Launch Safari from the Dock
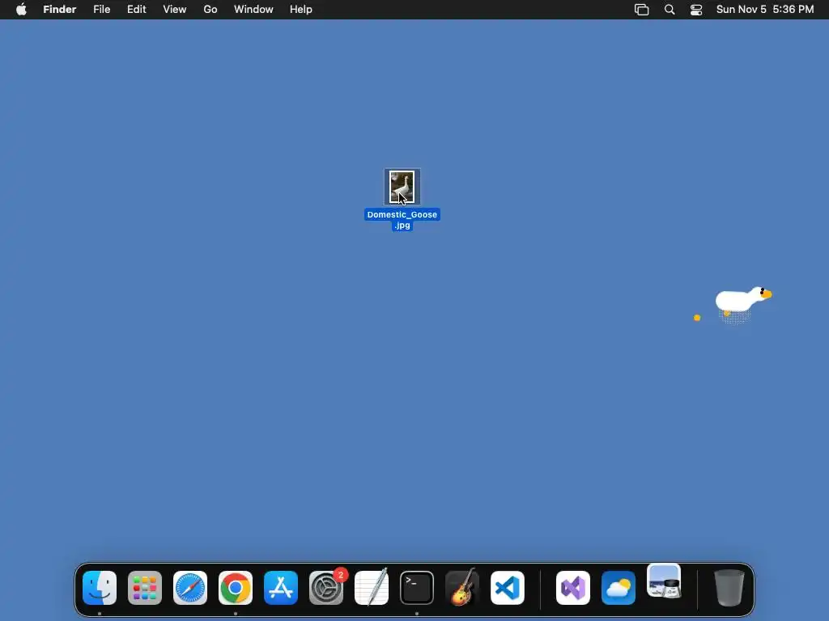 [x=190, y=588]
